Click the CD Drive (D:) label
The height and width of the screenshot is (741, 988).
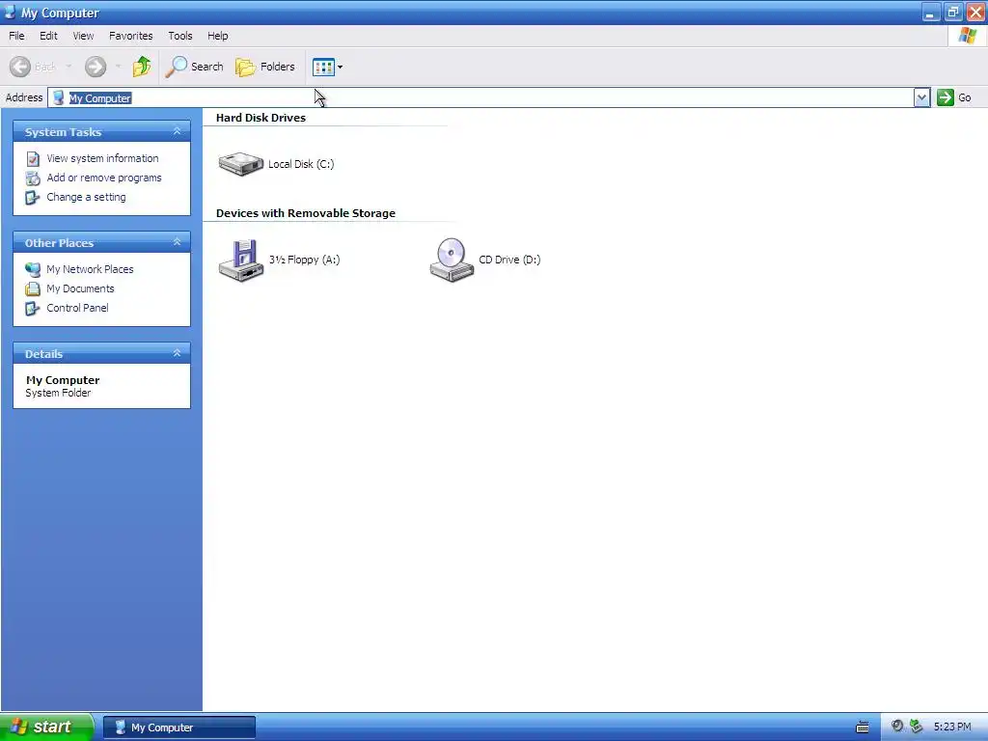509,260
